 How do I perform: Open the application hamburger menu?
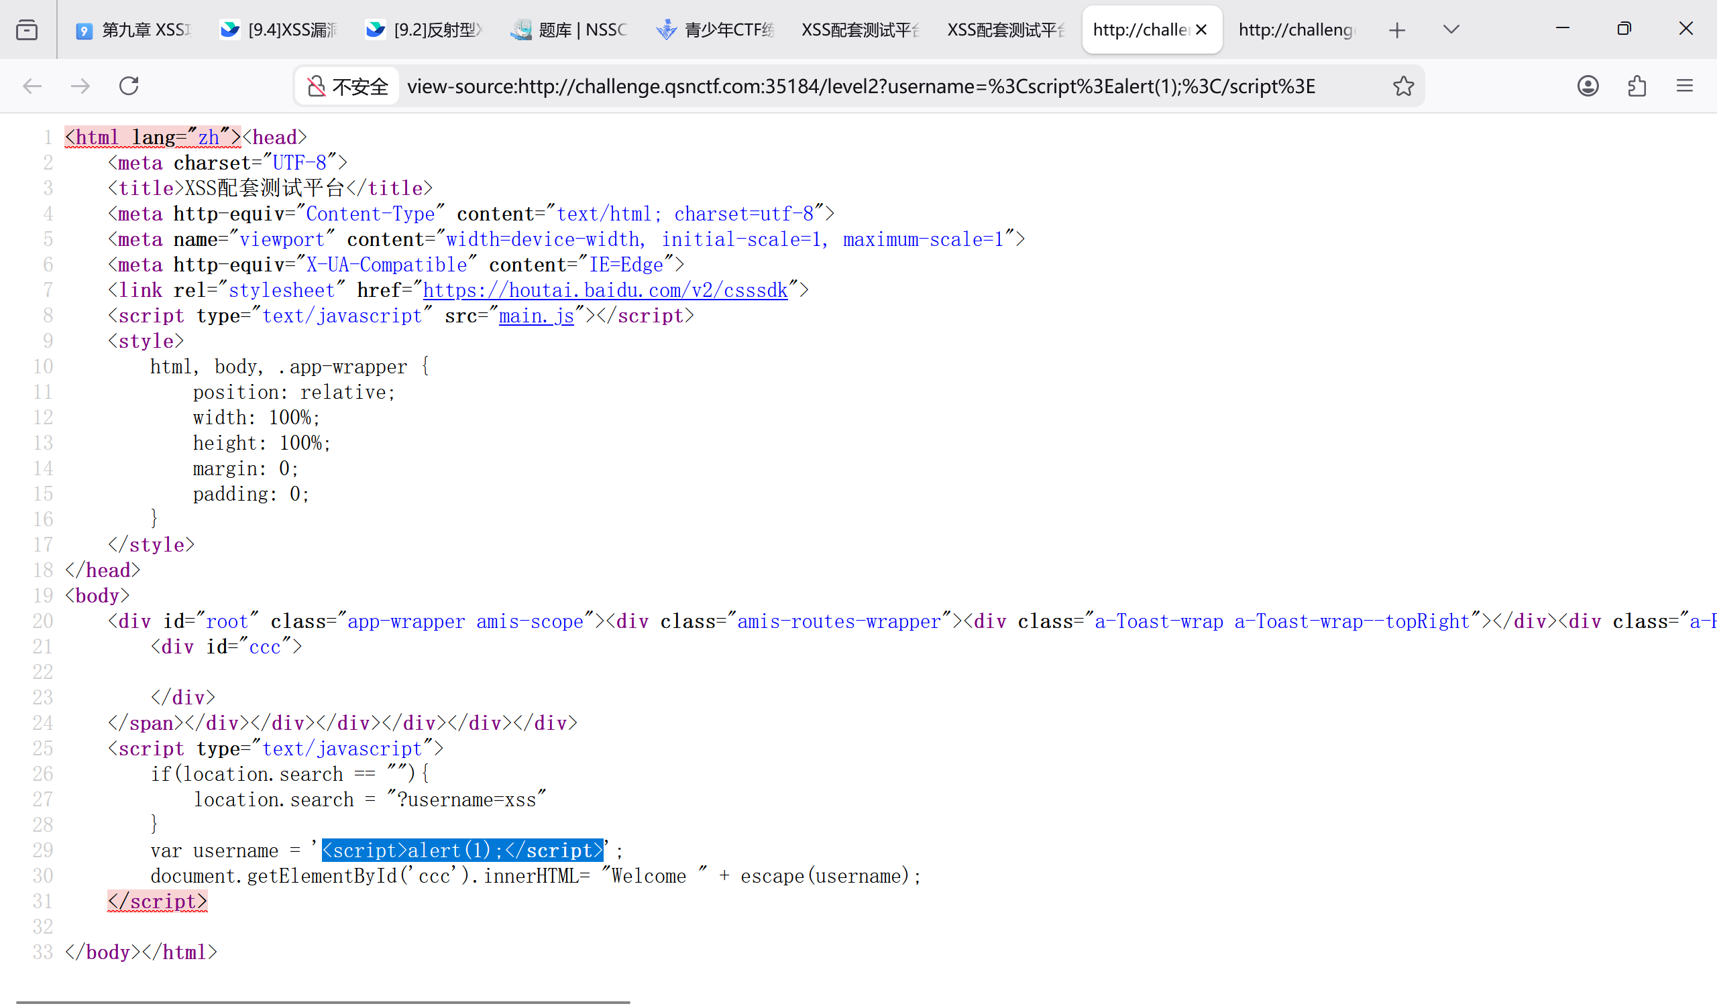pyautogui.click(x=1684, y=86)
